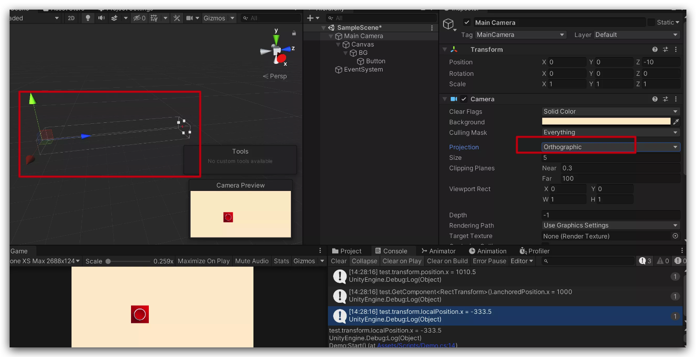The image size is (696, 357).
Task: Open the Animator tab
Action: click(x=438, y=251)
